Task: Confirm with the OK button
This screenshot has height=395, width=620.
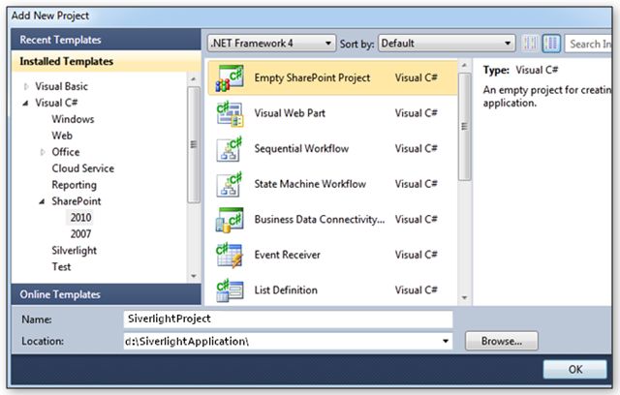Action: tap(574, 369)
